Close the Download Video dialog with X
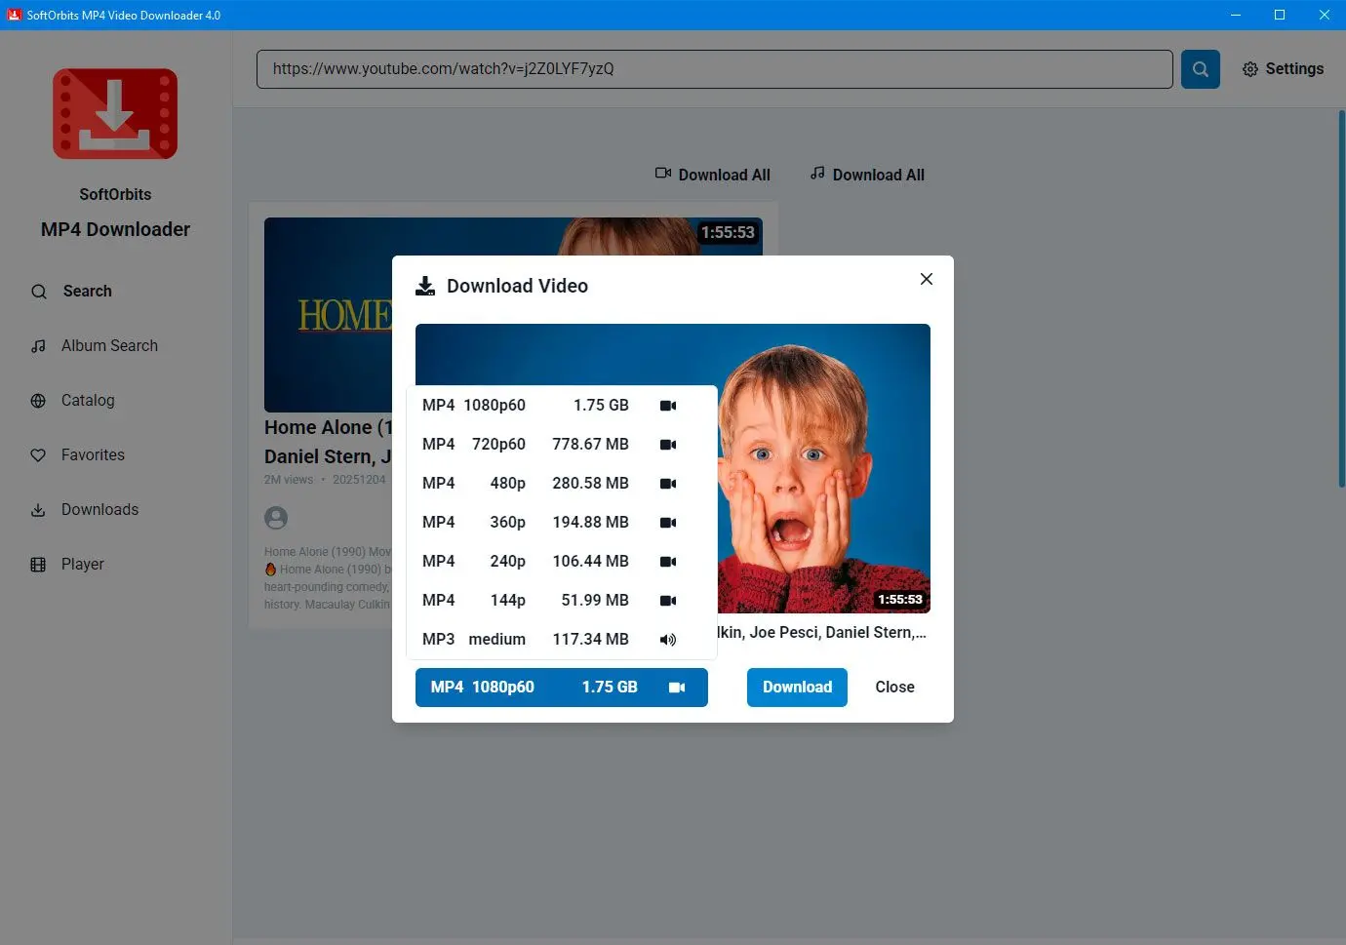The image size is (1346, 945). pyautogui.click(x=926, y=279)
